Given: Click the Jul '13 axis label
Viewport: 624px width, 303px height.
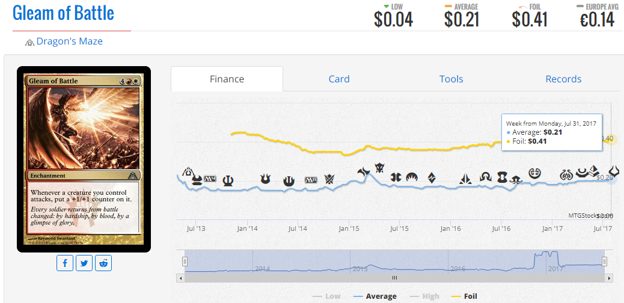Looking at the screenshot, I should point(196,228).
